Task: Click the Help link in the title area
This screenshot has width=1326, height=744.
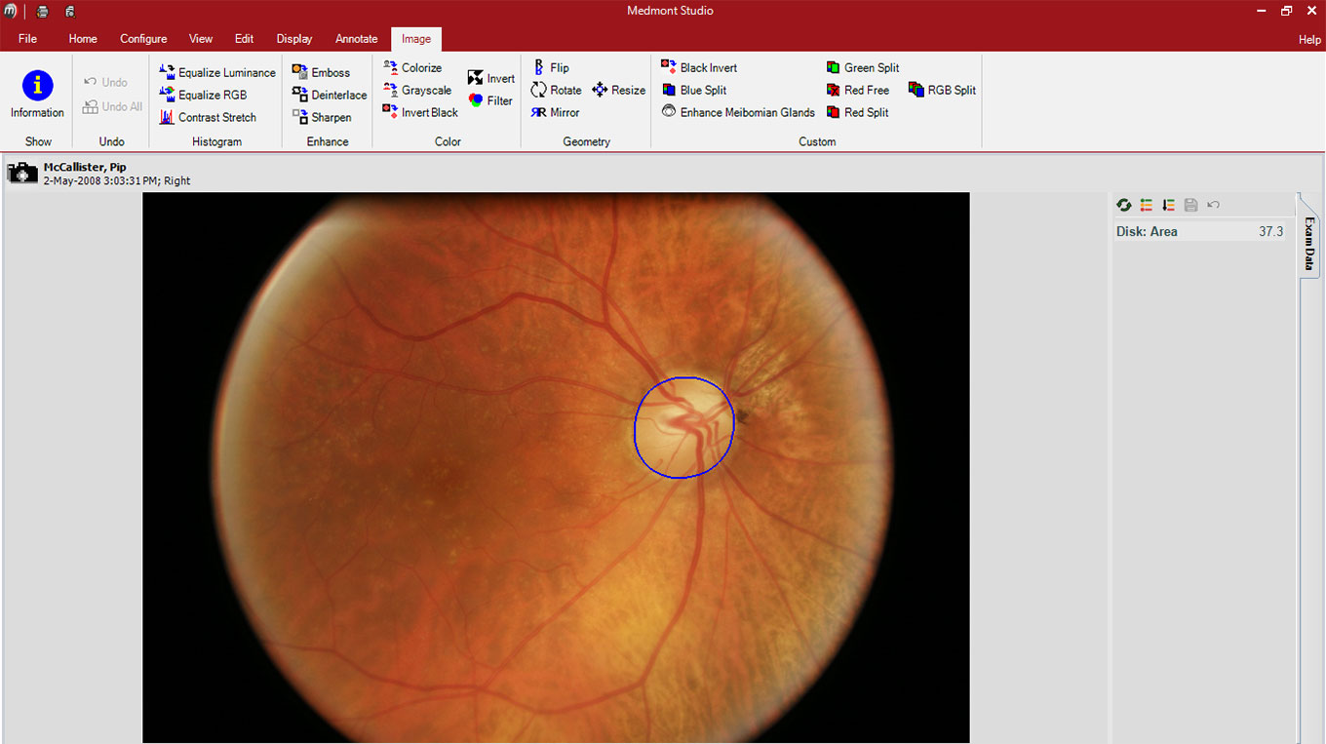Action: click(x=1309, y=40)
